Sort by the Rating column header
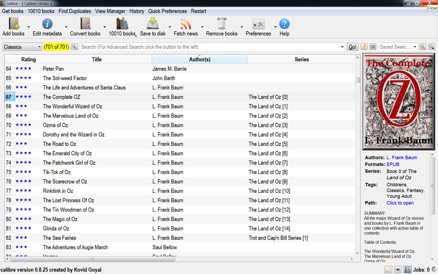The image size is (438, 274). point(28,59)
